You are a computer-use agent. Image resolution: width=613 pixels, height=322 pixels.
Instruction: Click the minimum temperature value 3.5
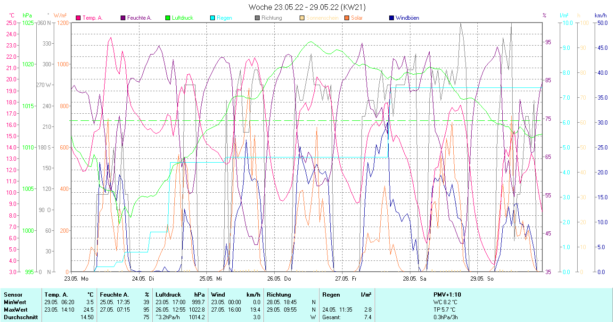(x=90, y=302)
